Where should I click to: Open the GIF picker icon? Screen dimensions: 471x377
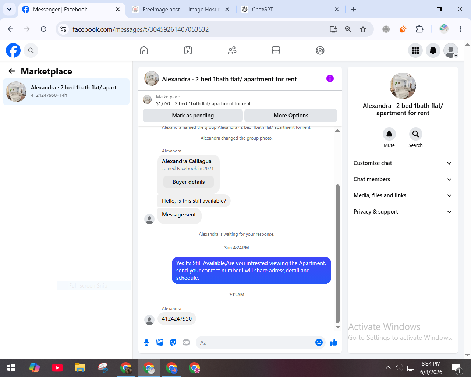(x=186, y=342)
